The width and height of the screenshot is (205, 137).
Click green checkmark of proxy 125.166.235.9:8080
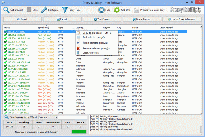click(5, 48)
